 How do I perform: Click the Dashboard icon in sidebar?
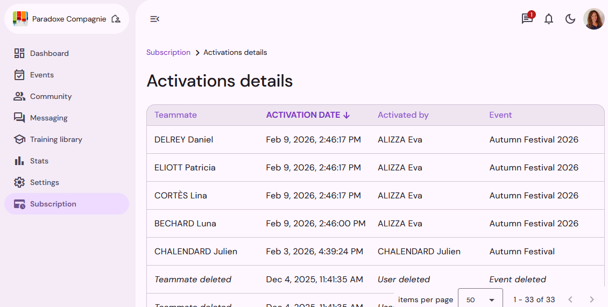point(19,53)
